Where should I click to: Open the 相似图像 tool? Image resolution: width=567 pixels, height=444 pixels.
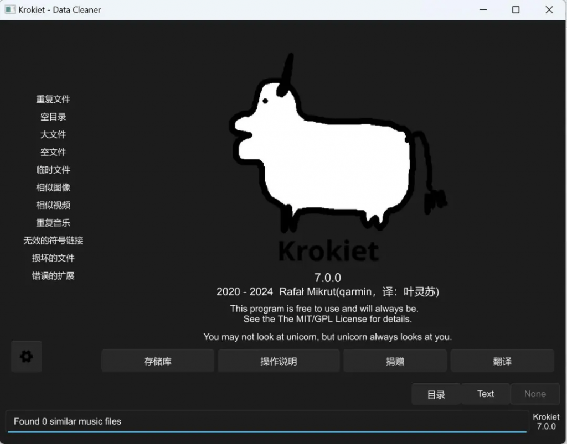pyautogui.click(x=53, y=188)
